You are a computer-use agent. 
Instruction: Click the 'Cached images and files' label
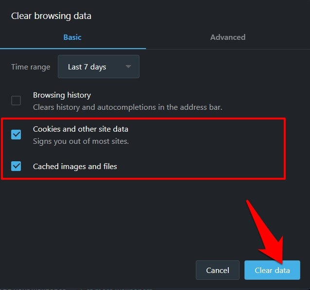[75, 166]
